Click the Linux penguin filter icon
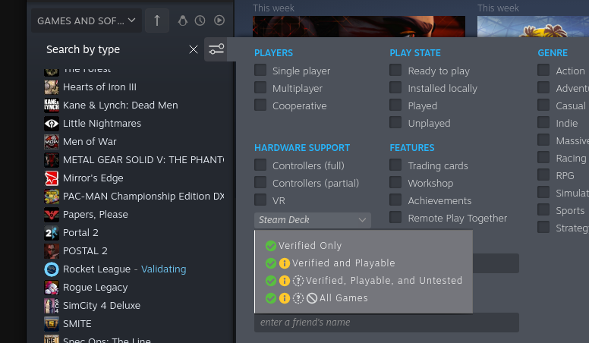Image resolution: width=589 pixels, height=343 pixels. pos(182,20)
